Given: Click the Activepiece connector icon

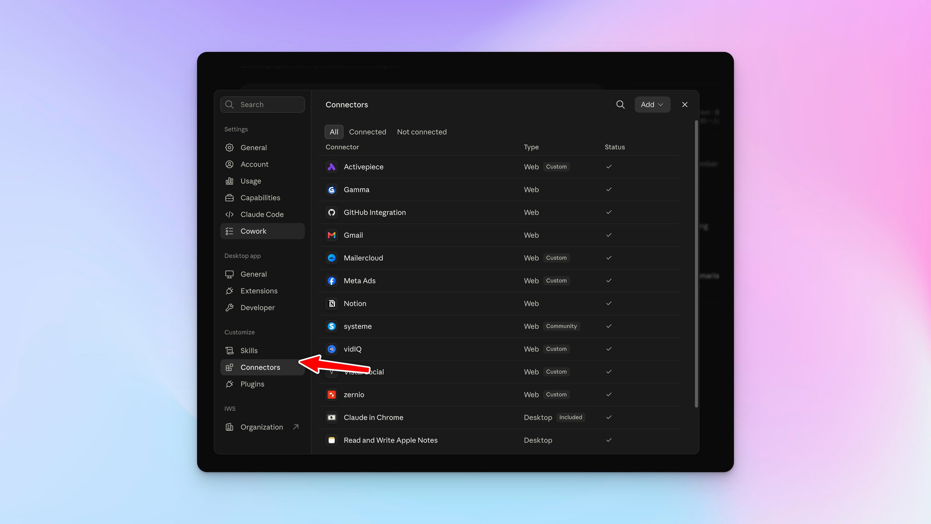Looking at the screenshot, I should (331, 167).
